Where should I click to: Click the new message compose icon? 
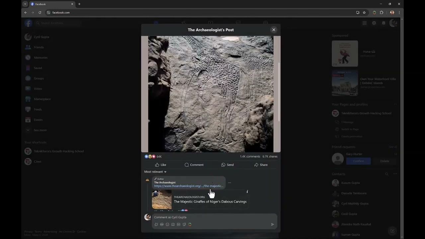pos(392,231)
